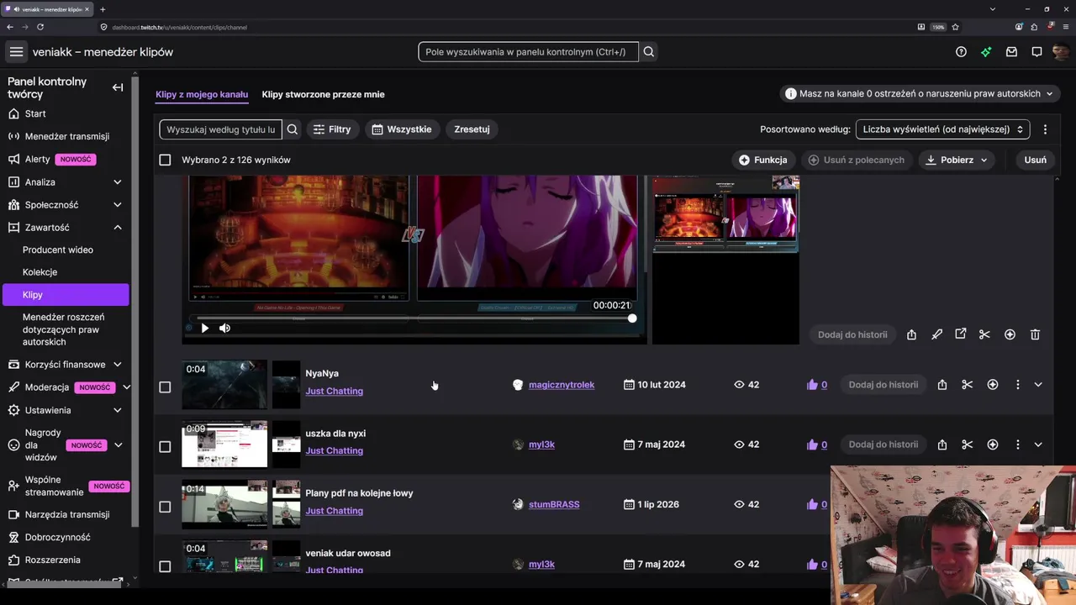Open the notifications inbox icon

pyautogui.click(x=1011, y=52)
